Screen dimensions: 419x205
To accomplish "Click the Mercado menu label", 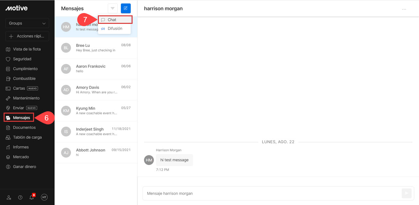I will point(21,157).
